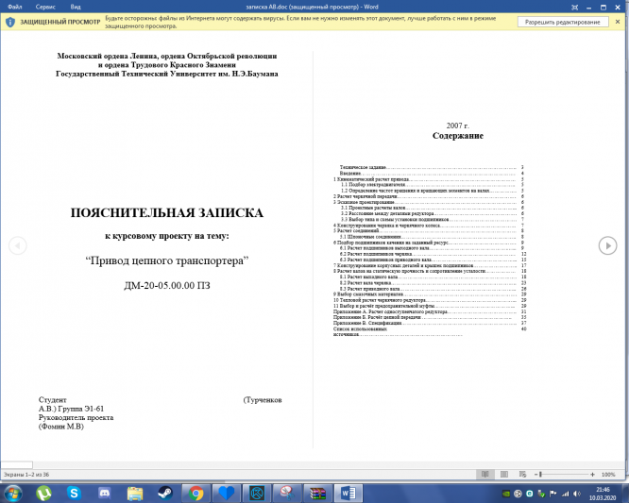This screenshot has width=629, height=503.
Task: Open the dark K-logo app in the taskbar
Action: coord(257,493)
